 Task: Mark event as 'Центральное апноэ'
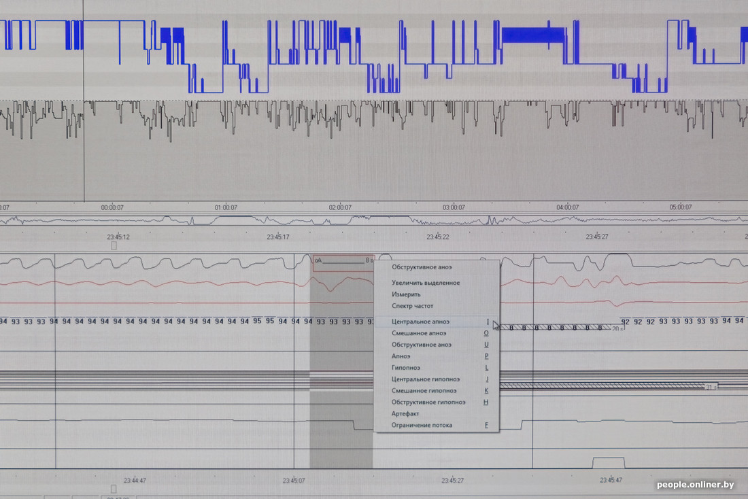tap(437, 322)
